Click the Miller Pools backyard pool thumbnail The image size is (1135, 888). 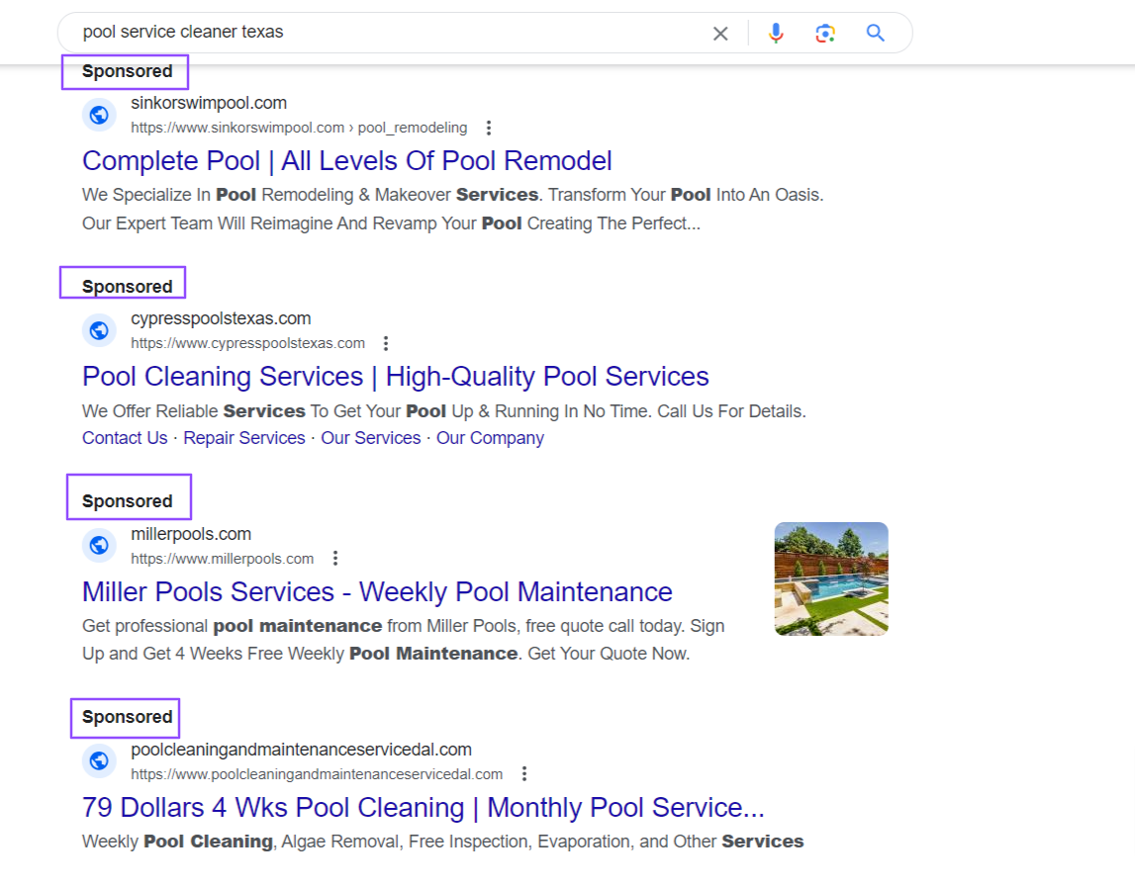[830, 577]
